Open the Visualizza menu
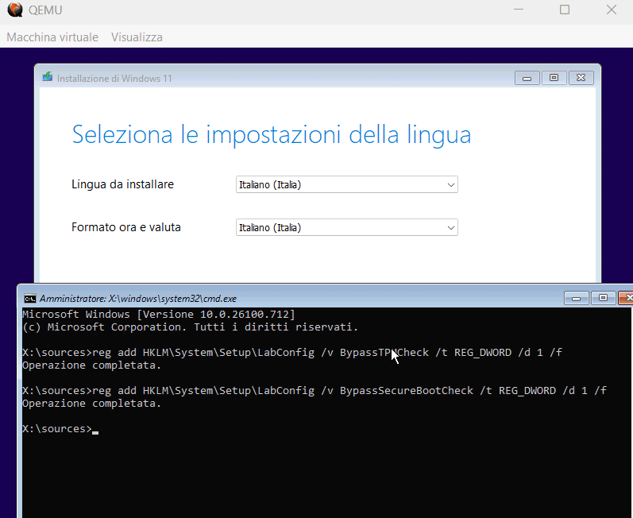Image resolution: width=633 pixels, height=518 pixels. point(137,37)
